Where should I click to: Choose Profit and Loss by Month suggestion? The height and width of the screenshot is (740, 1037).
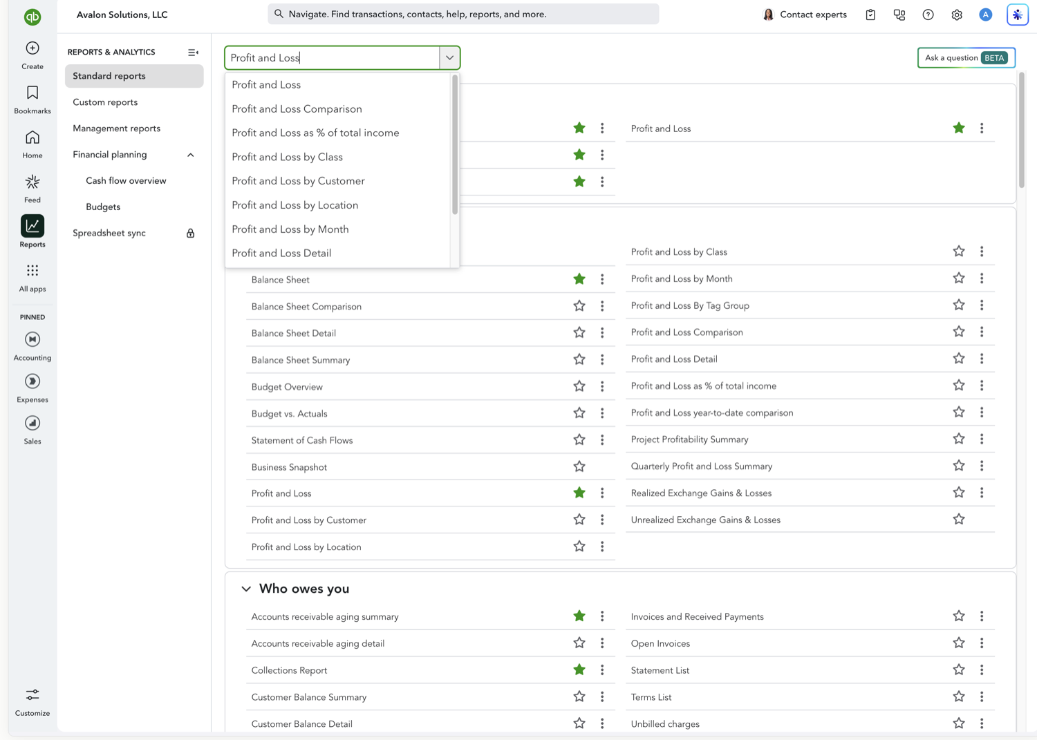click(x=339, y=229)
